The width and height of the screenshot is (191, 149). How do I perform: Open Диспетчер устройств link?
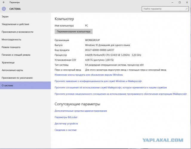tap(66, 124)
